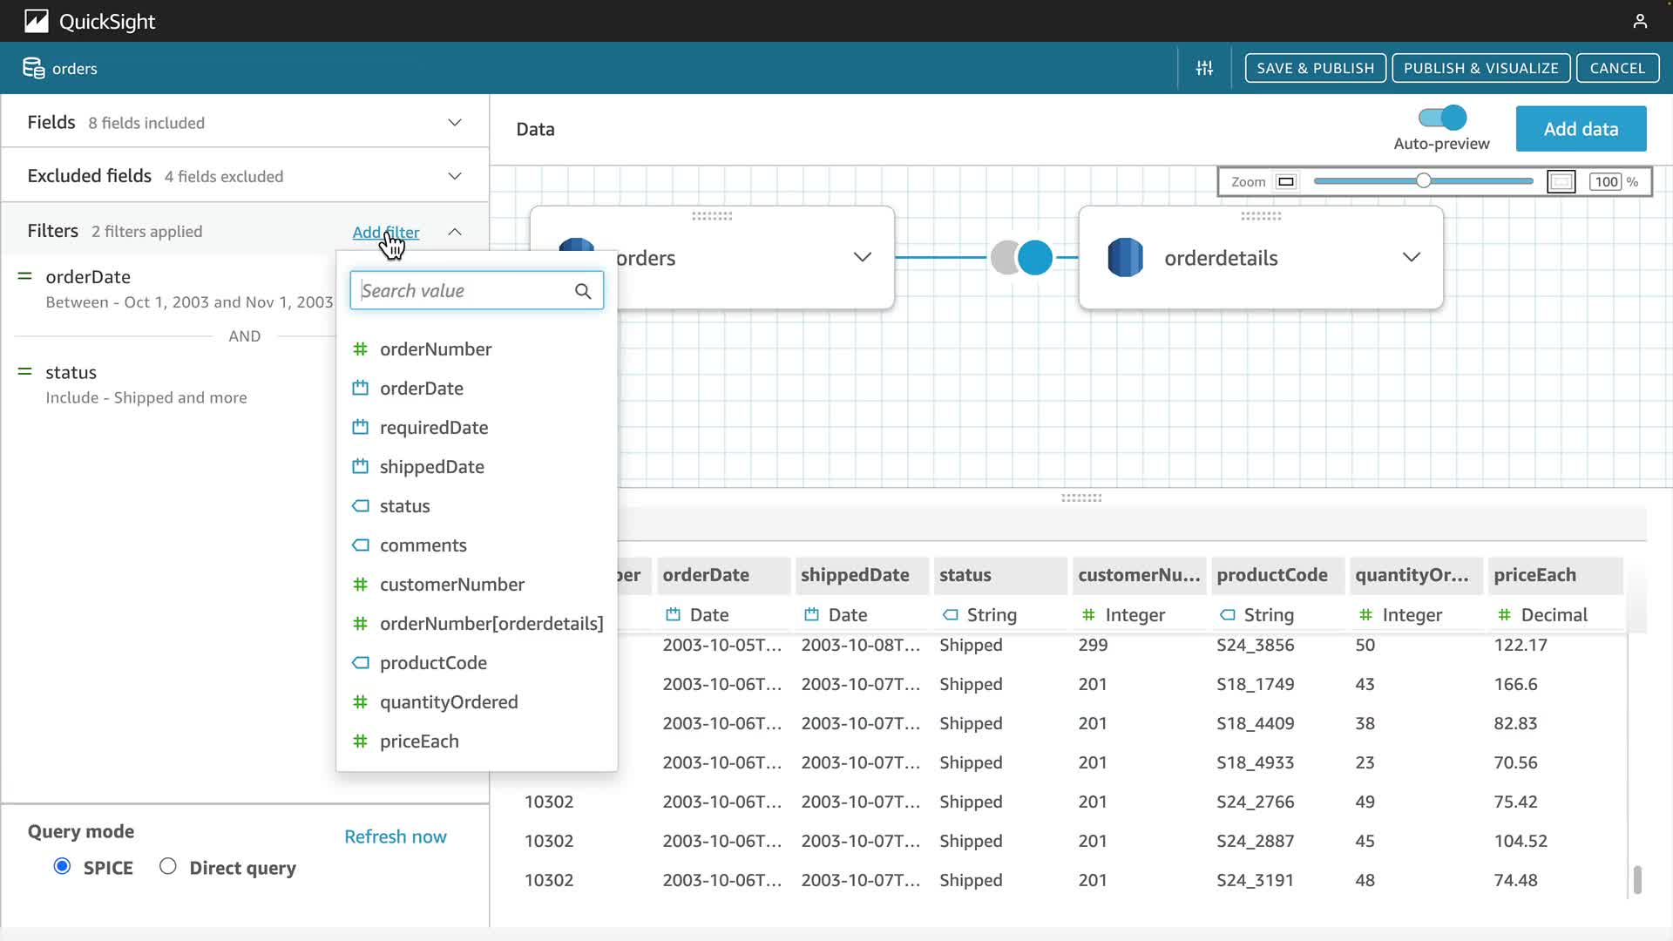Viewport: 1673px width, 941px height.
Task: Select the Direct query radio button
Action: [x=167, y=866]
